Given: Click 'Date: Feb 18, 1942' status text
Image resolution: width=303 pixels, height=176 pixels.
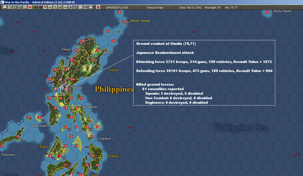Looking at the screenshot, I should coord(190,8).
